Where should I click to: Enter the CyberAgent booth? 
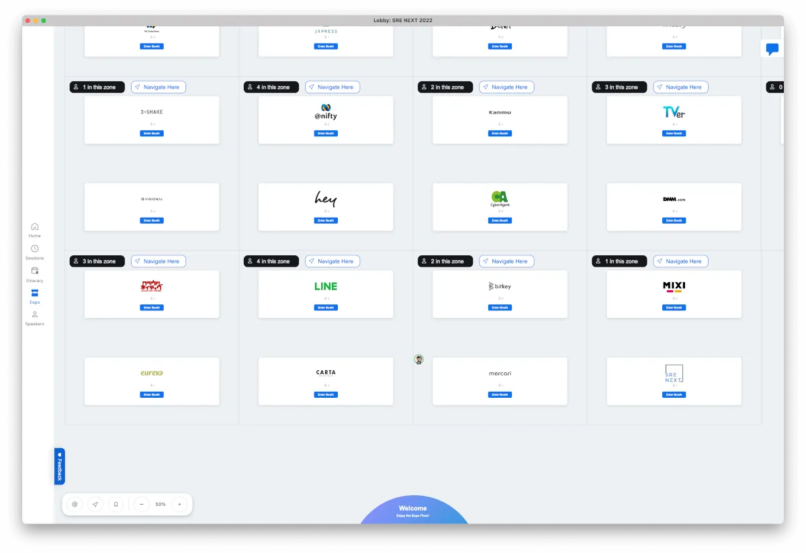coord(500,220)
